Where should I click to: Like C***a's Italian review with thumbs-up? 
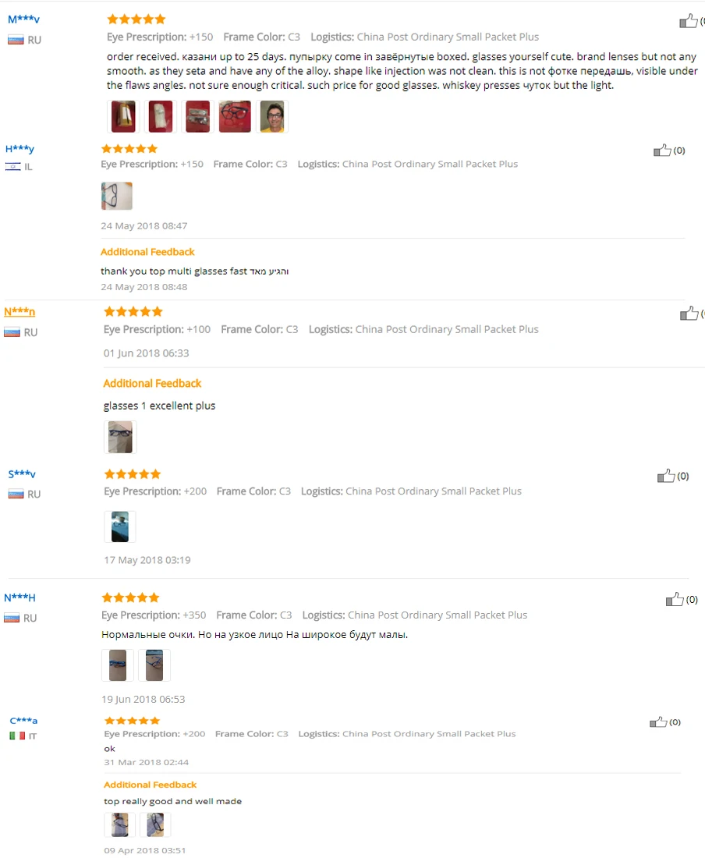click(658, 722)
